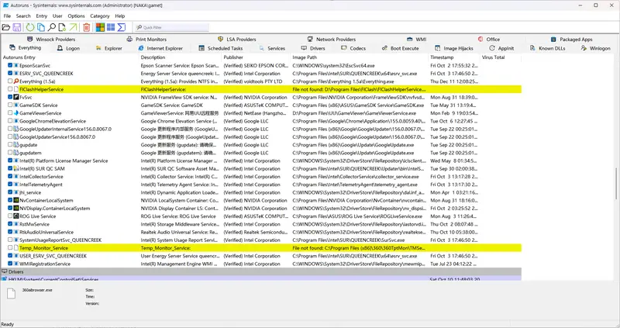Switch to the Winsock Providers tab
The height and width of the screenshot is (328, 620).
point(51,40)
